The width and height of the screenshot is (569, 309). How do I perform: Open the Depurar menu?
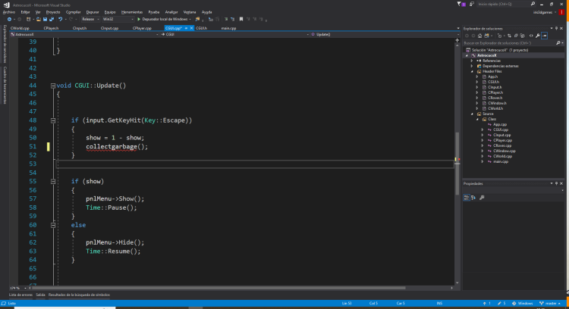[x=92, y=12]
